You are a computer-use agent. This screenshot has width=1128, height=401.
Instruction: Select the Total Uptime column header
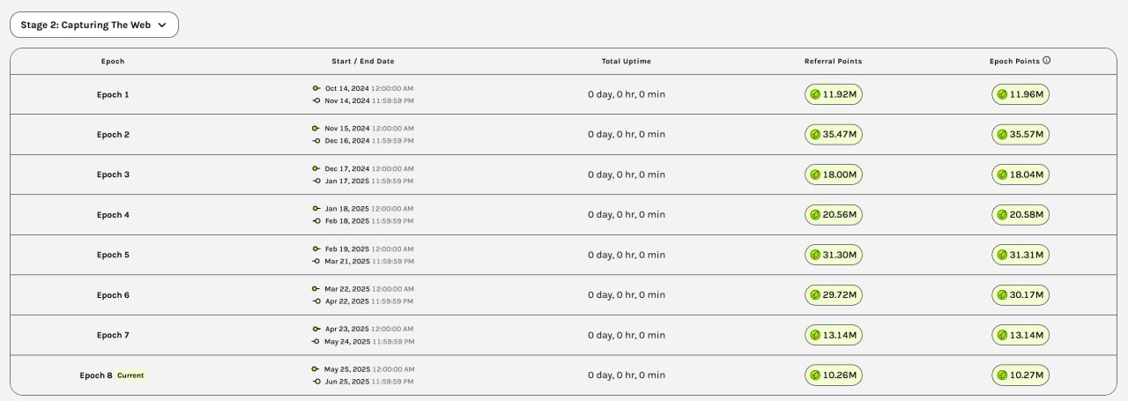[x=627, y=62]
